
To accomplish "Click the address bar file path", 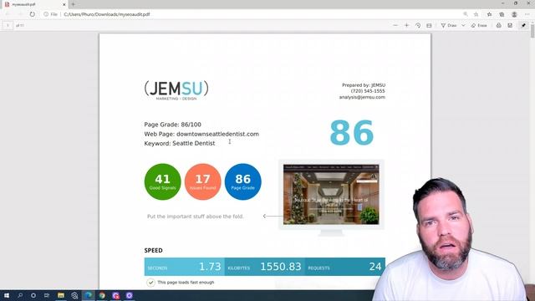I will point(107,14).
